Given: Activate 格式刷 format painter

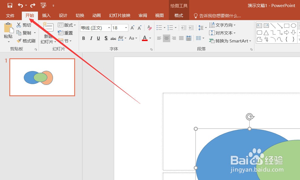Looking at the screenshot, I should pyautogui.click(x=26, y=41).
